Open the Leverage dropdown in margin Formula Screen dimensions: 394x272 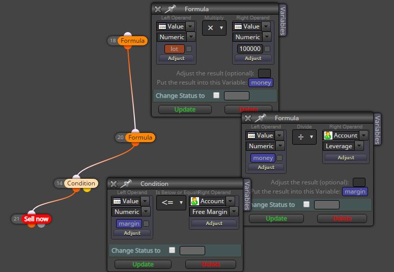tap(359, 146)
